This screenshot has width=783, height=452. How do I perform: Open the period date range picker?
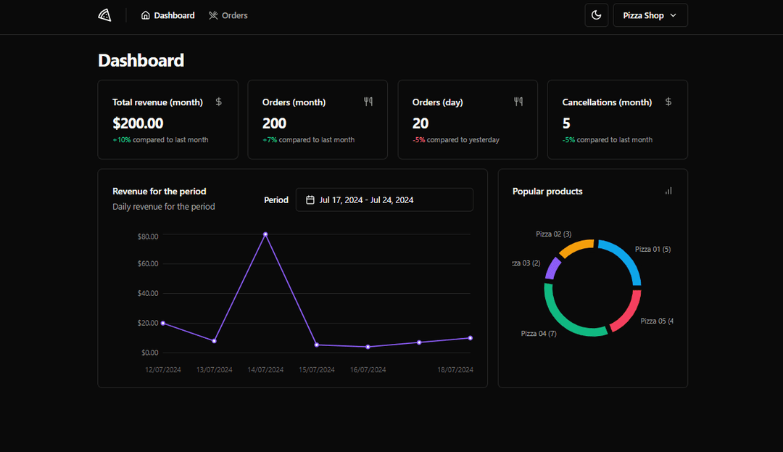tap(384, 200)
